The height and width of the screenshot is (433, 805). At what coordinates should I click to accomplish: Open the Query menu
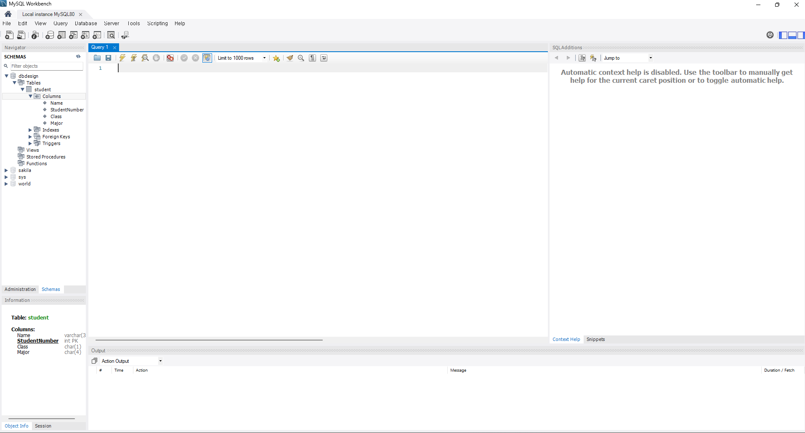pos(60,24)
